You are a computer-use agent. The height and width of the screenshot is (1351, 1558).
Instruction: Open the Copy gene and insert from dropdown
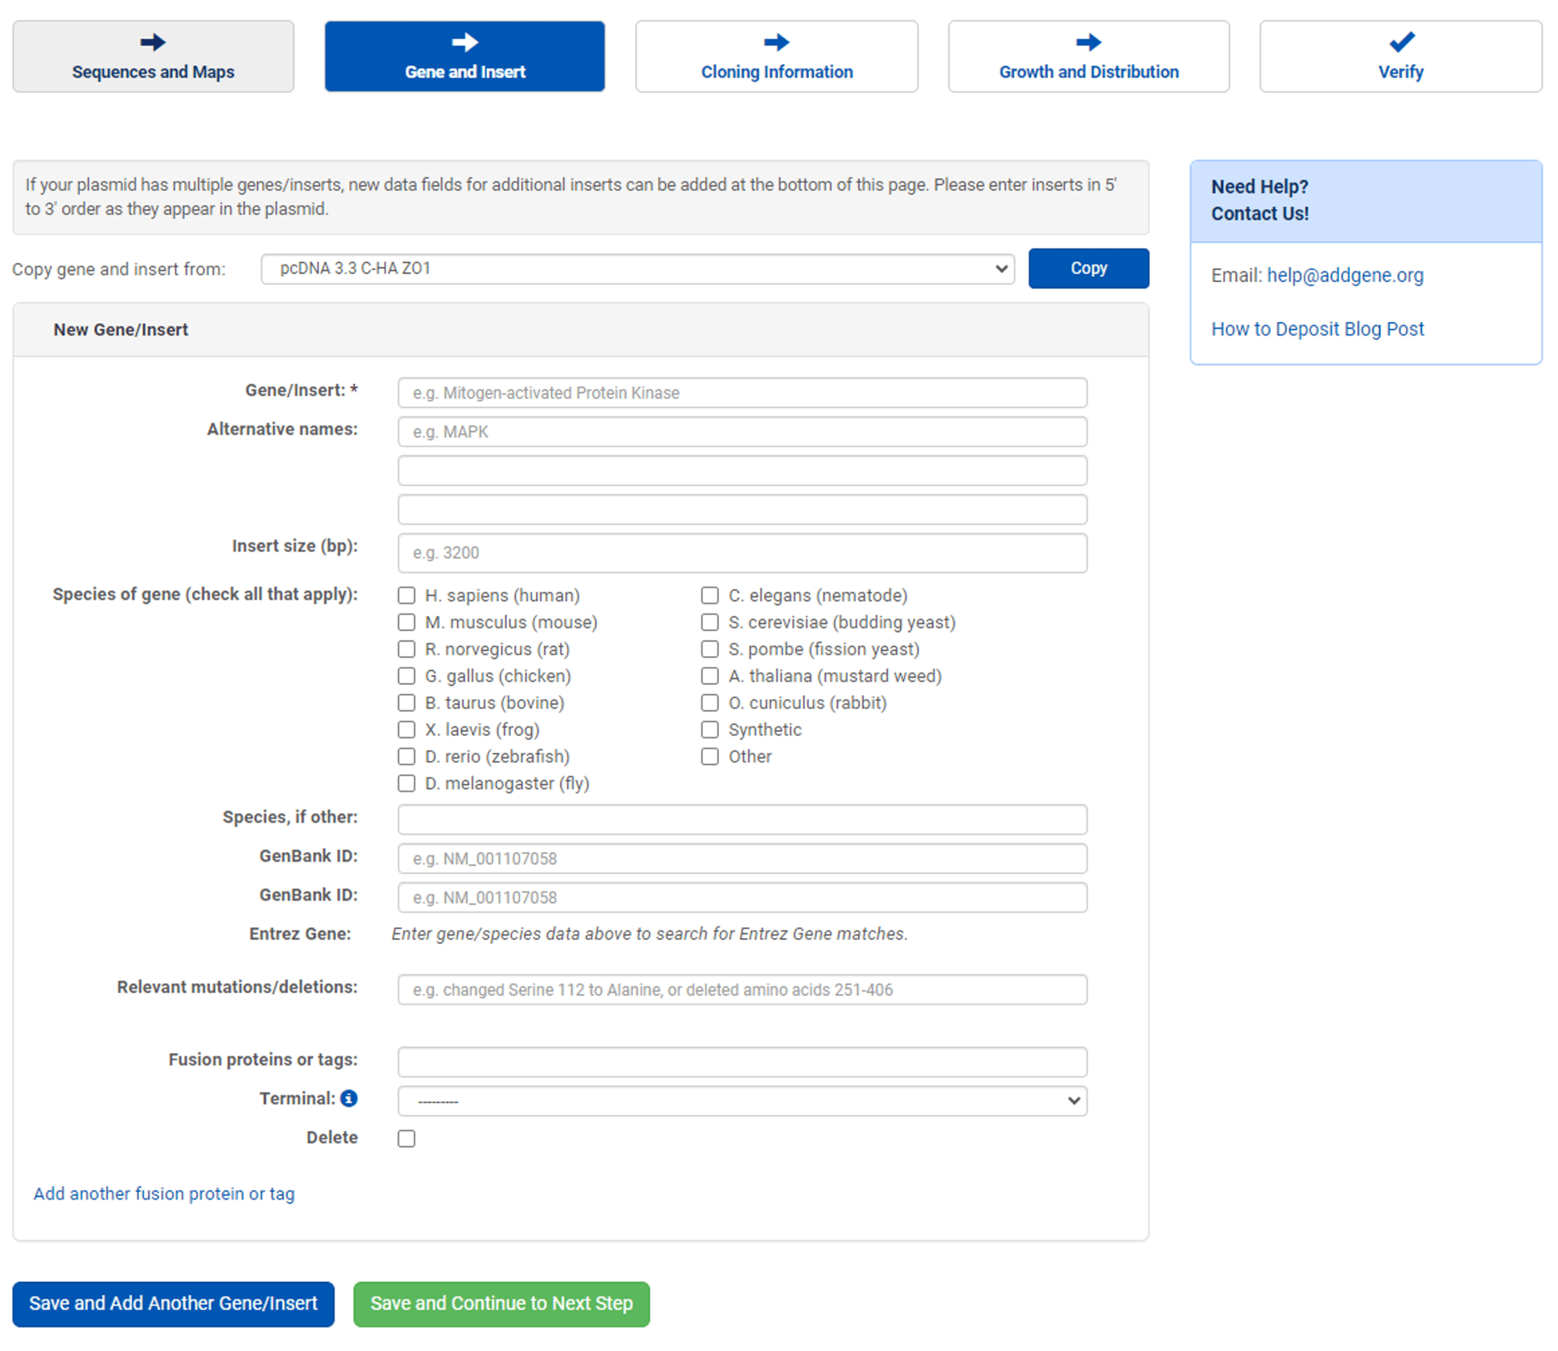tap(638, 268)
